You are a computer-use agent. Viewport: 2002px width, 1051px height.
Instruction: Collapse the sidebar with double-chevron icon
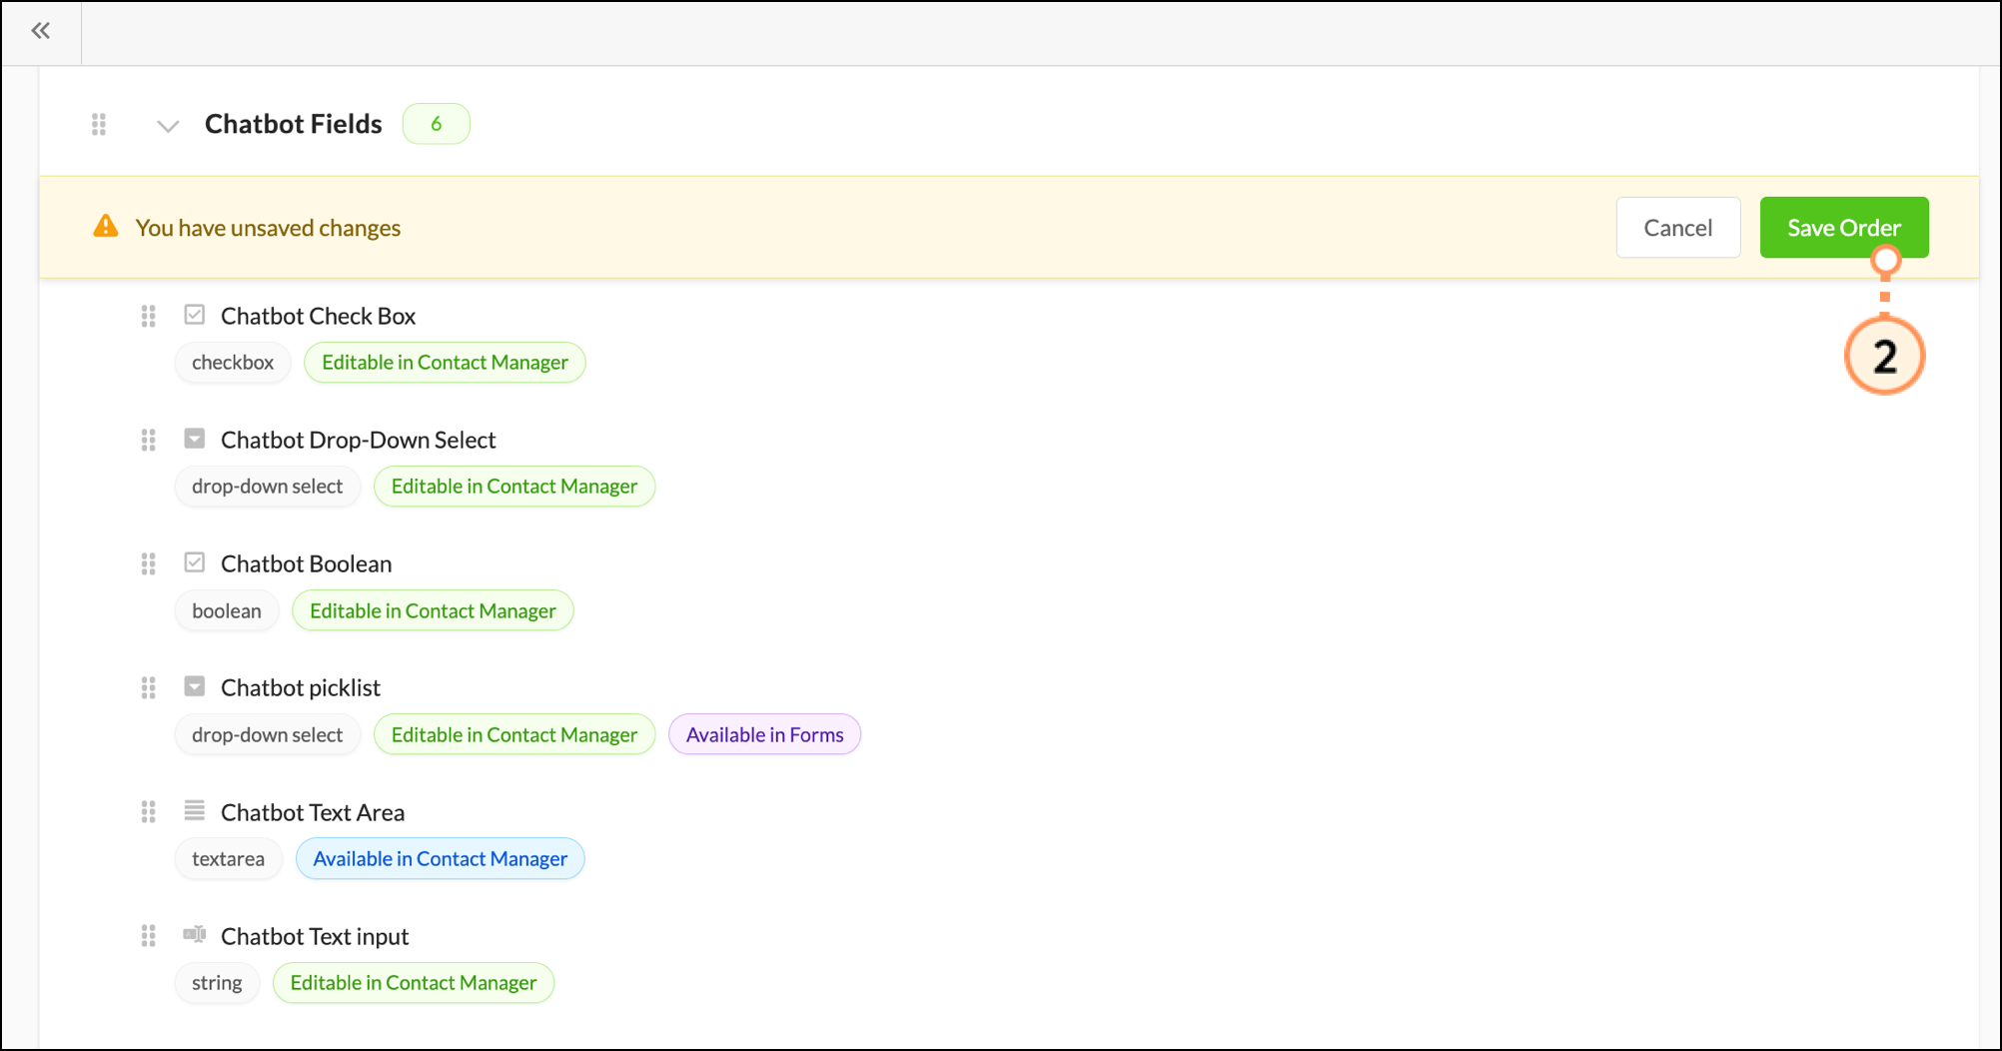[x=41, y=31]
